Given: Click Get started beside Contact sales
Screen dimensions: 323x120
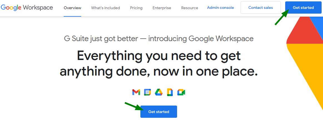Looking at the screenshot, I should click(x=304, y=7).
